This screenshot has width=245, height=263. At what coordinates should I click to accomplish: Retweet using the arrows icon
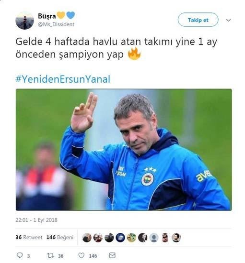[50, 255]
